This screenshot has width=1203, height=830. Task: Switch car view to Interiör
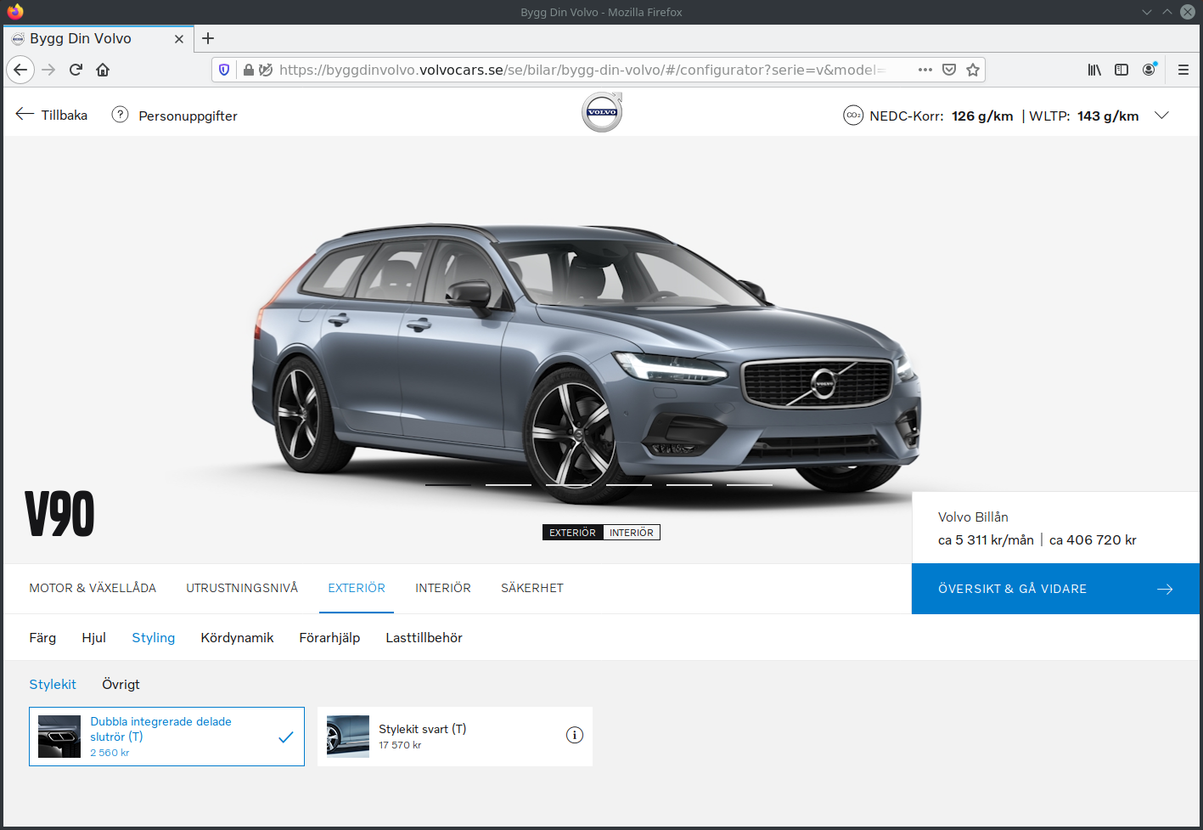(632, 533)
